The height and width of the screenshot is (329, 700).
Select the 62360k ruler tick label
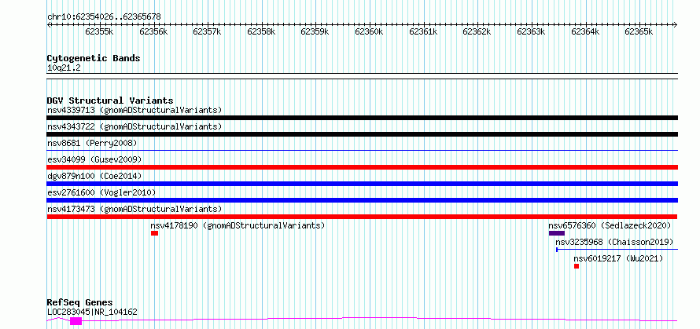369,31
